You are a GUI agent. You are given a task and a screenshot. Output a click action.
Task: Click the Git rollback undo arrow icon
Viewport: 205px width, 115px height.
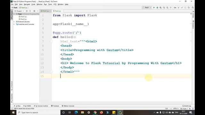pyautogui.click(x=189, y=8)
